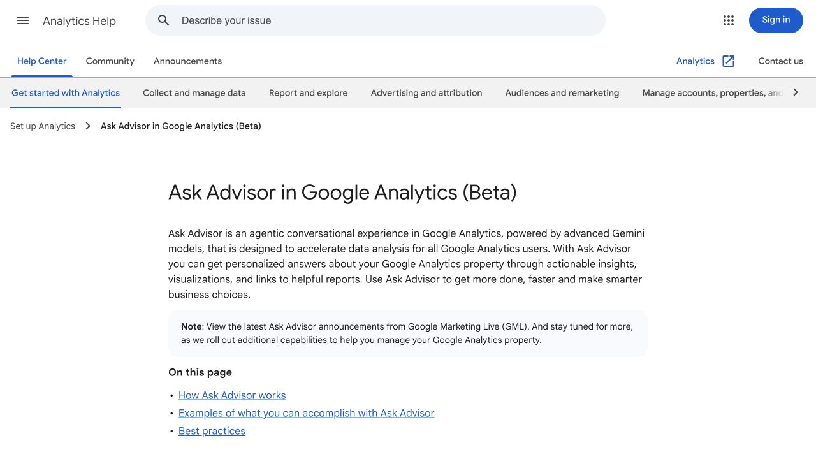Viewport: 816px width, 459px height.
Task: Open 'Advertising and attribution' topic
Action: click(426, 93)
